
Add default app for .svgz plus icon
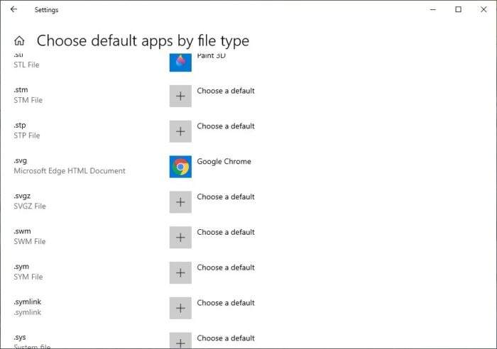coord(180,202)
